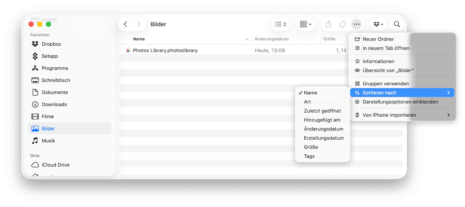Click the Änderungsdatum column header
The height and width of the screenshot is (207, 465).
(271, 39)
